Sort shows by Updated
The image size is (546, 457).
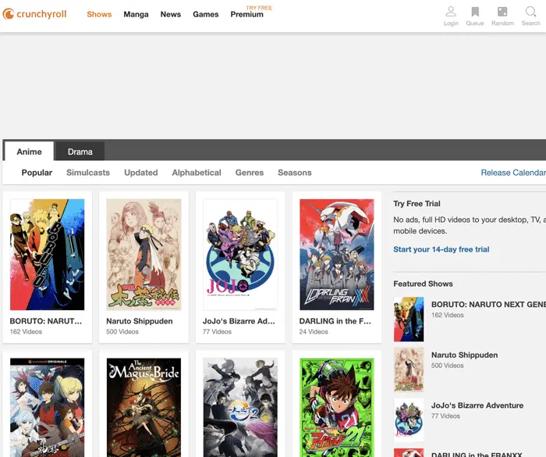coord(141,173)
